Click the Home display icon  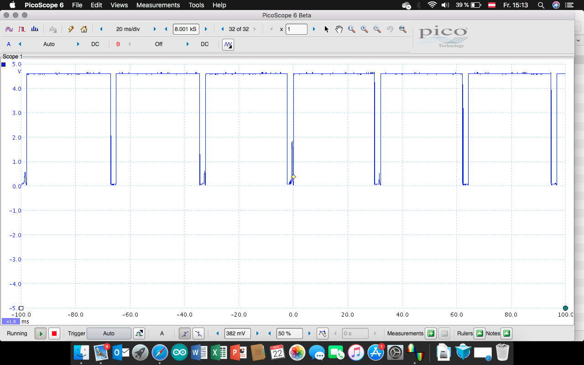click(84, 29)
